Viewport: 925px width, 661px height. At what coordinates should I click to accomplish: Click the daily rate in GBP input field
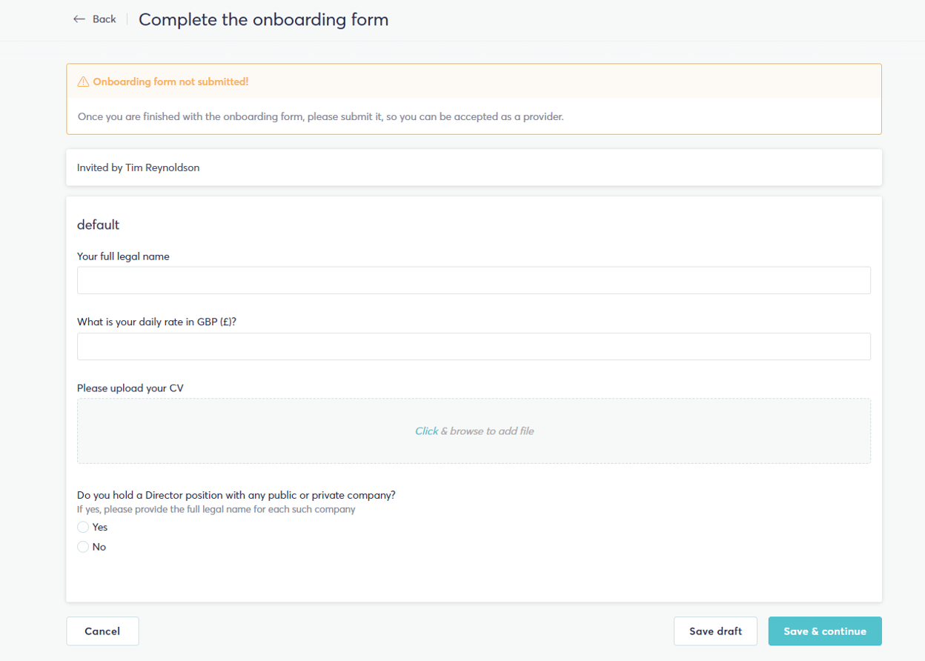coord(474,346)
